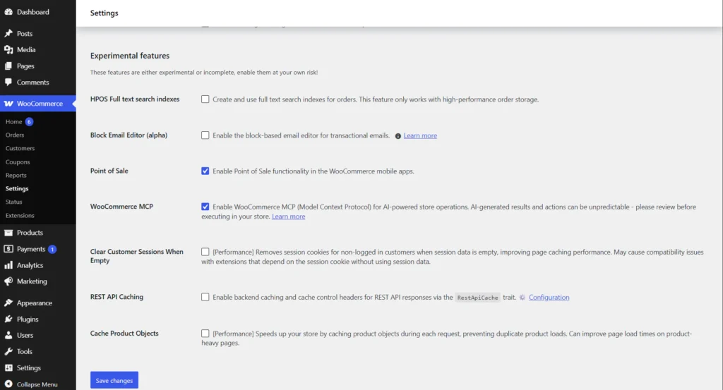This screenshot has width=723, height=390.
Task: Click the Marketing megaphone icon
Action: (8, 281)
